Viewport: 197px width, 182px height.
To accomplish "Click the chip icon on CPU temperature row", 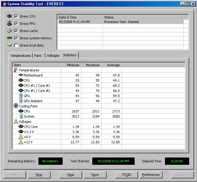I will point(21,80).
